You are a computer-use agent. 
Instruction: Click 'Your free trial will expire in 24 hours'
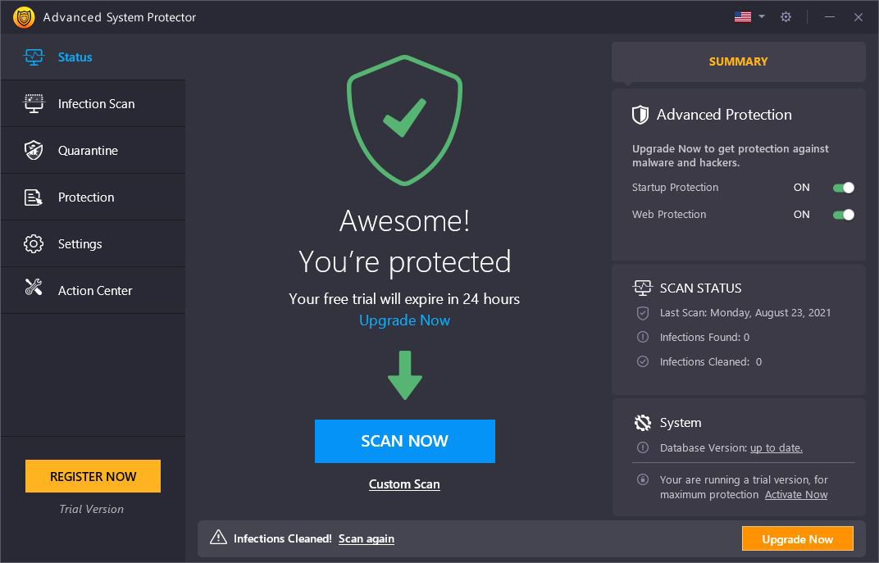(404, 298)
